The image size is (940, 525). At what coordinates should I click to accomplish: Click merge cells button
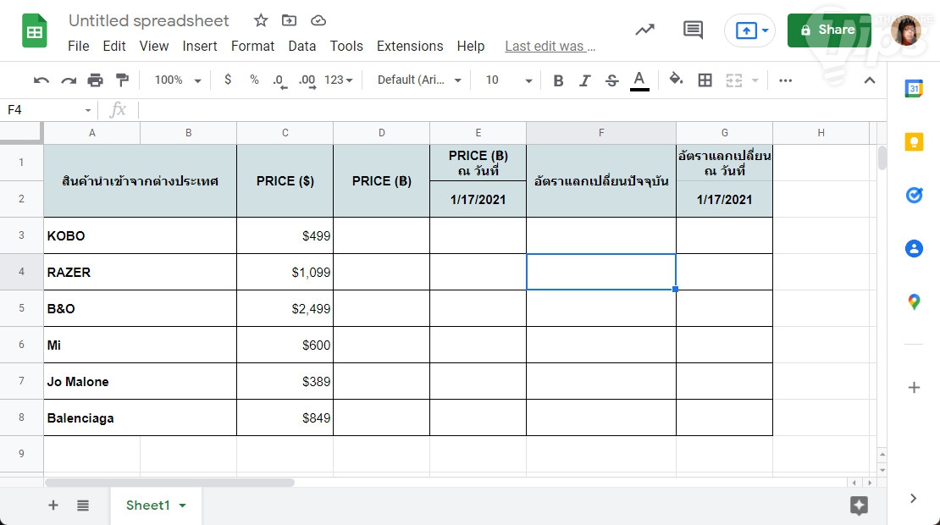click(x=733, y=80)
